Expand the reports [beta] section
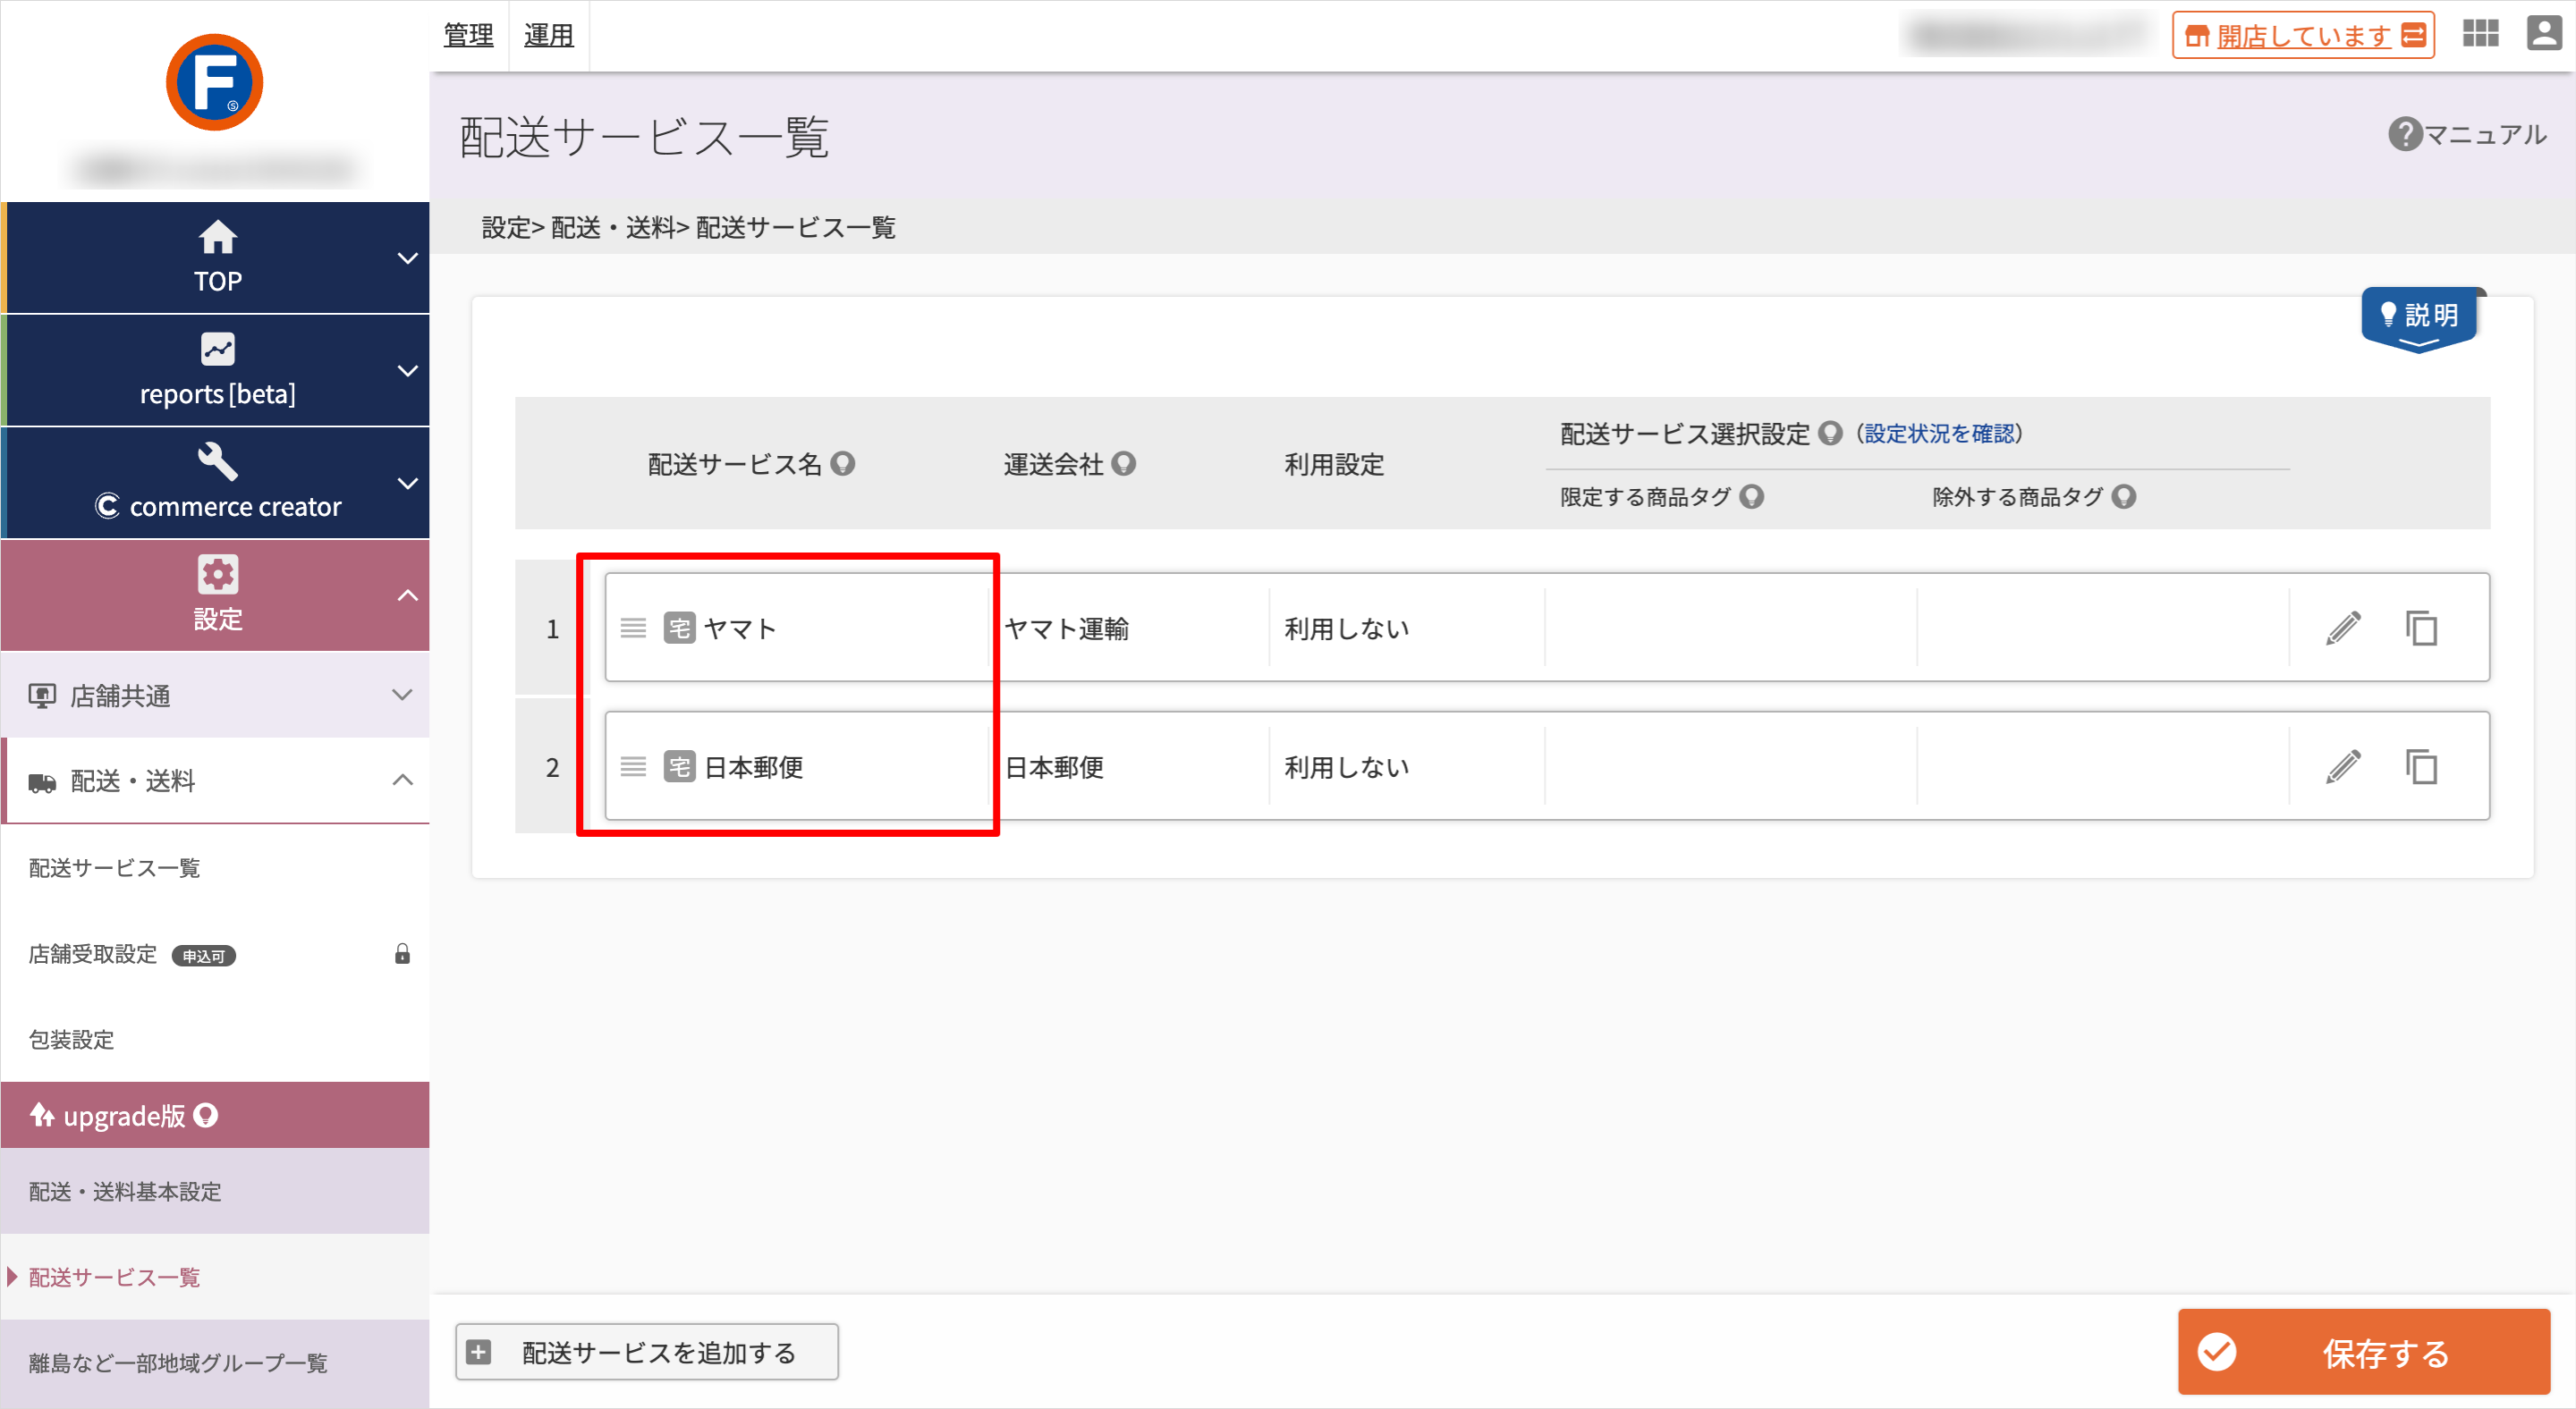This screenshot has height=1409, width=2576. point(216,371)
